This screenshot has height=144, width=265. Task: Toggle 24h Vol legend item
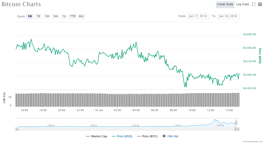point(171,136)
